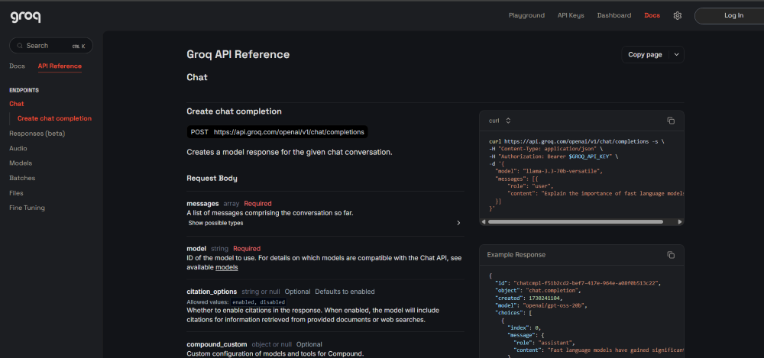The image size is (764, 358).
Task: Change the curl language selector
Action: click(x=500, y=121)
